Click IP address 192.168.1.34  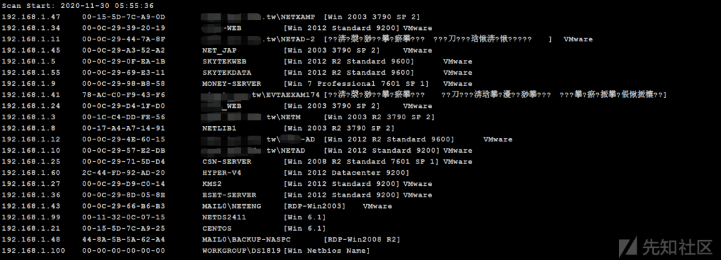pos(31,28)
